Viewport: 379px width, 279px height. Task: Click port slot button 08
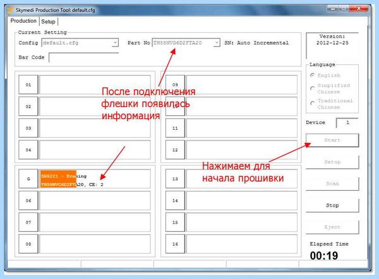click(x=28, y=244)
